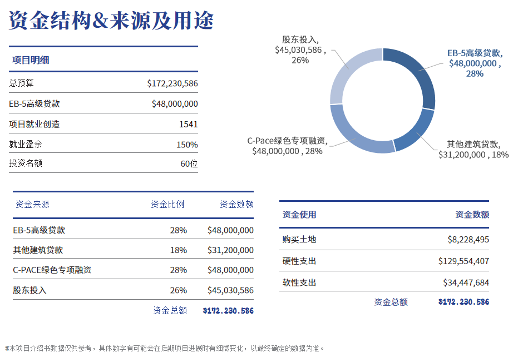518x362 pixels.
Task: Click the chart label EB-5高级贷款 in blue
Action: [475, 53]
